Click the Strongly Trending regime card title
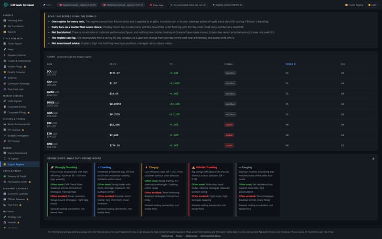The image size is (382, 239). point(64,167)
